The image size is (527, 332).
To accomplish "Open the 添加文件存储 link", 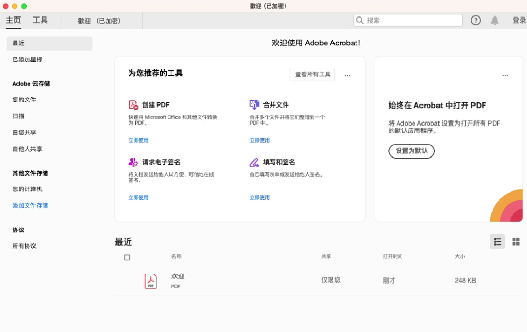I will pos(29,205).
